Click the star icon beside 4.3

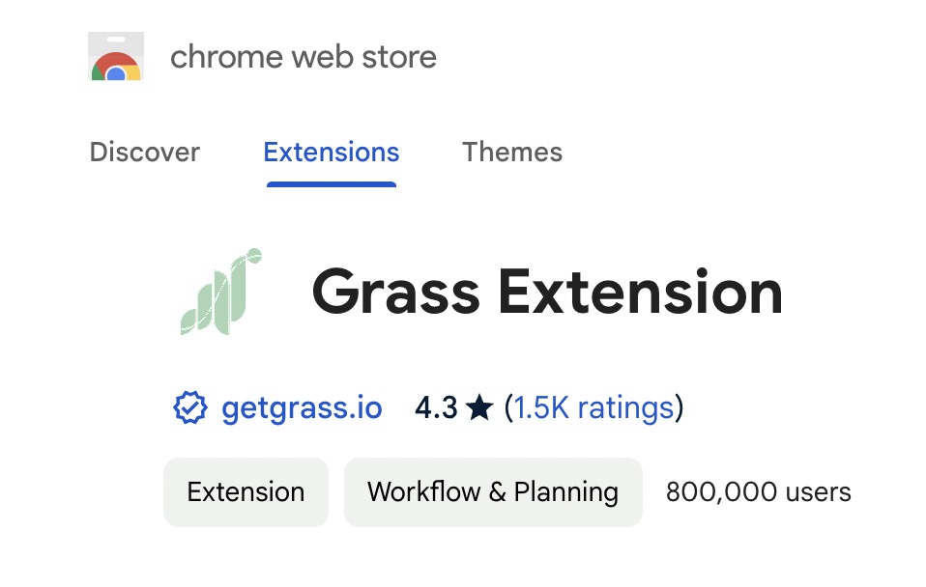click(x=479, y=408)
